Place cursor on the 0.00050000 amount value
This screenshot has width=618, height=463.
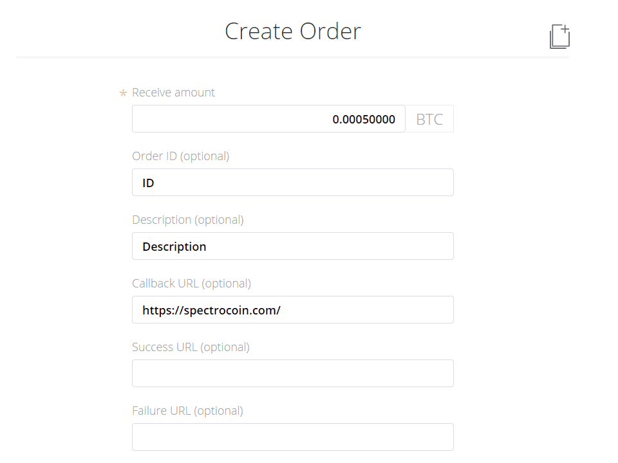click(x=364, y=120)
